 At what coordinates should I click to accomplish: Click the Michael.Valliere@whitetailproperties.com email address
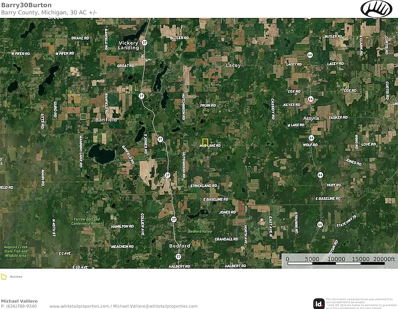155,306
